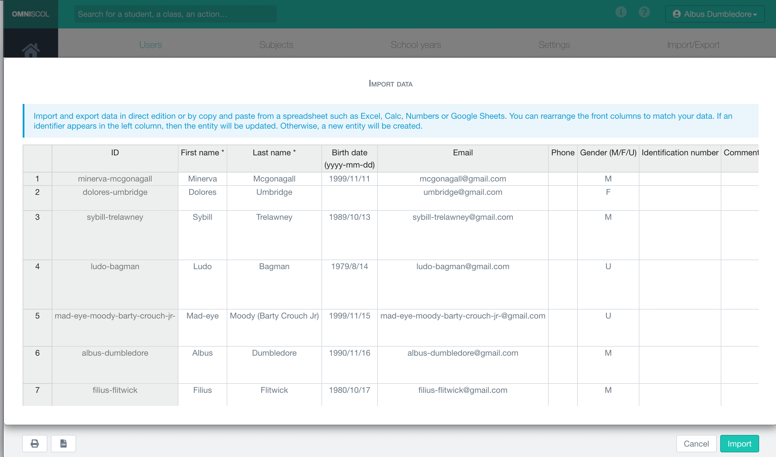
Task: Click the OMNISCOL logo
Action: tap(30, 14)
